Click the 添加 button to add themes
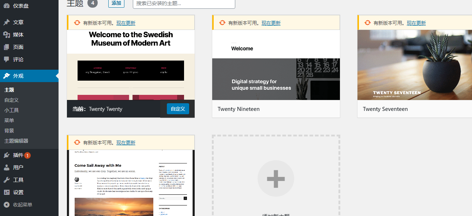Image resolution: width=472 pixels, height=216 pixels. pos(116,3)
